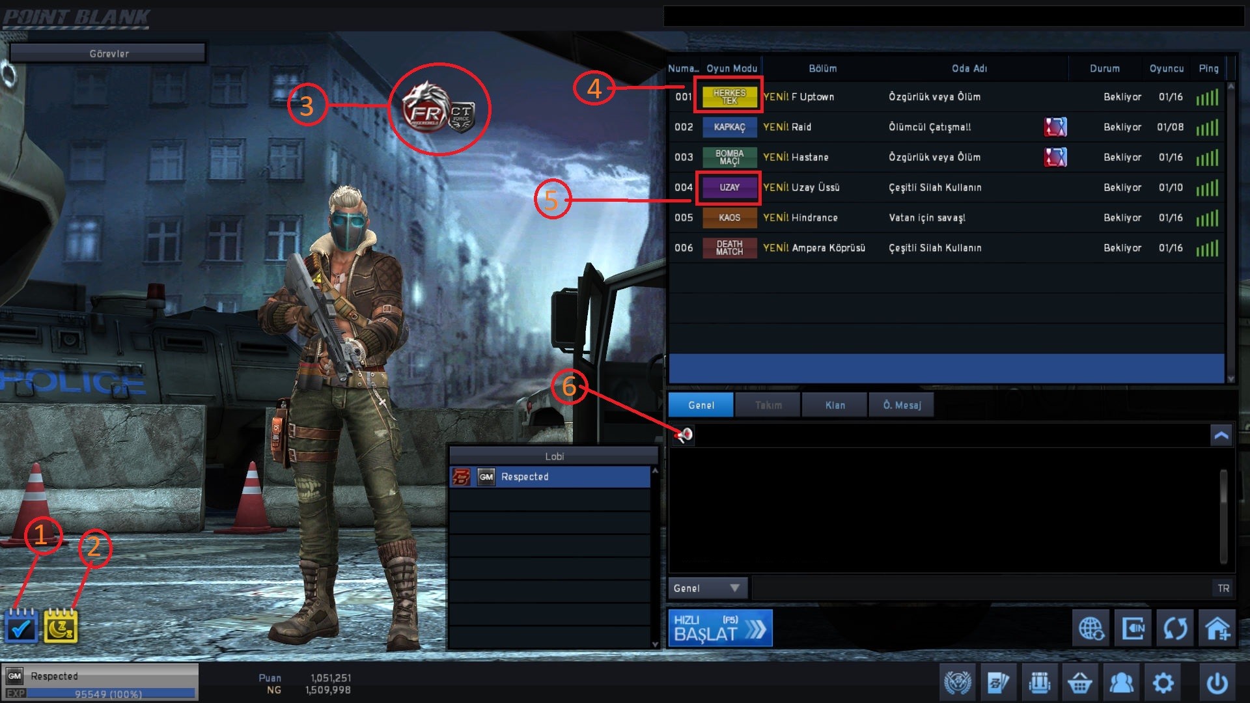This screenshot has height=703, width=1250.
Task: Open the yellow calendar event icon
Action: click(x=61, y=626)
